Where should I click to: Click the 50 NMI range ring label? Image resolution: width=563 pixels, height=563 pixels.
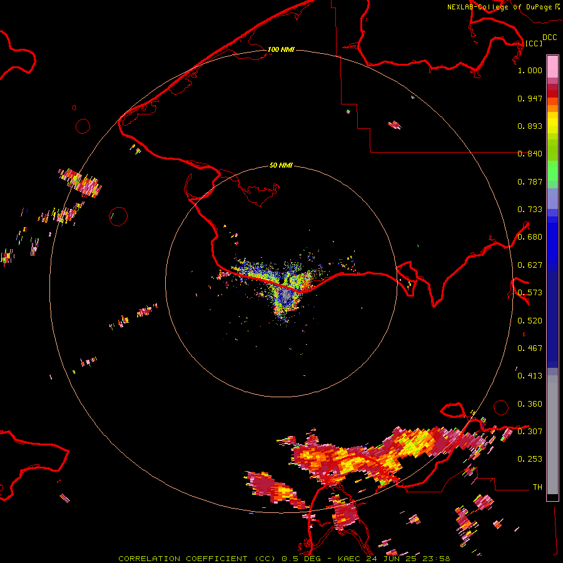pos(281,165)
